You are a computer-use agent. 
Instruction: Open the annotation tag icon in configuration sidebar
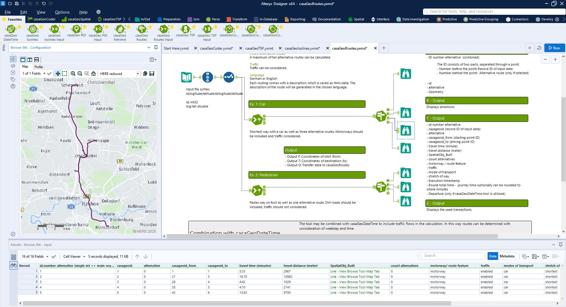(13, 79)
